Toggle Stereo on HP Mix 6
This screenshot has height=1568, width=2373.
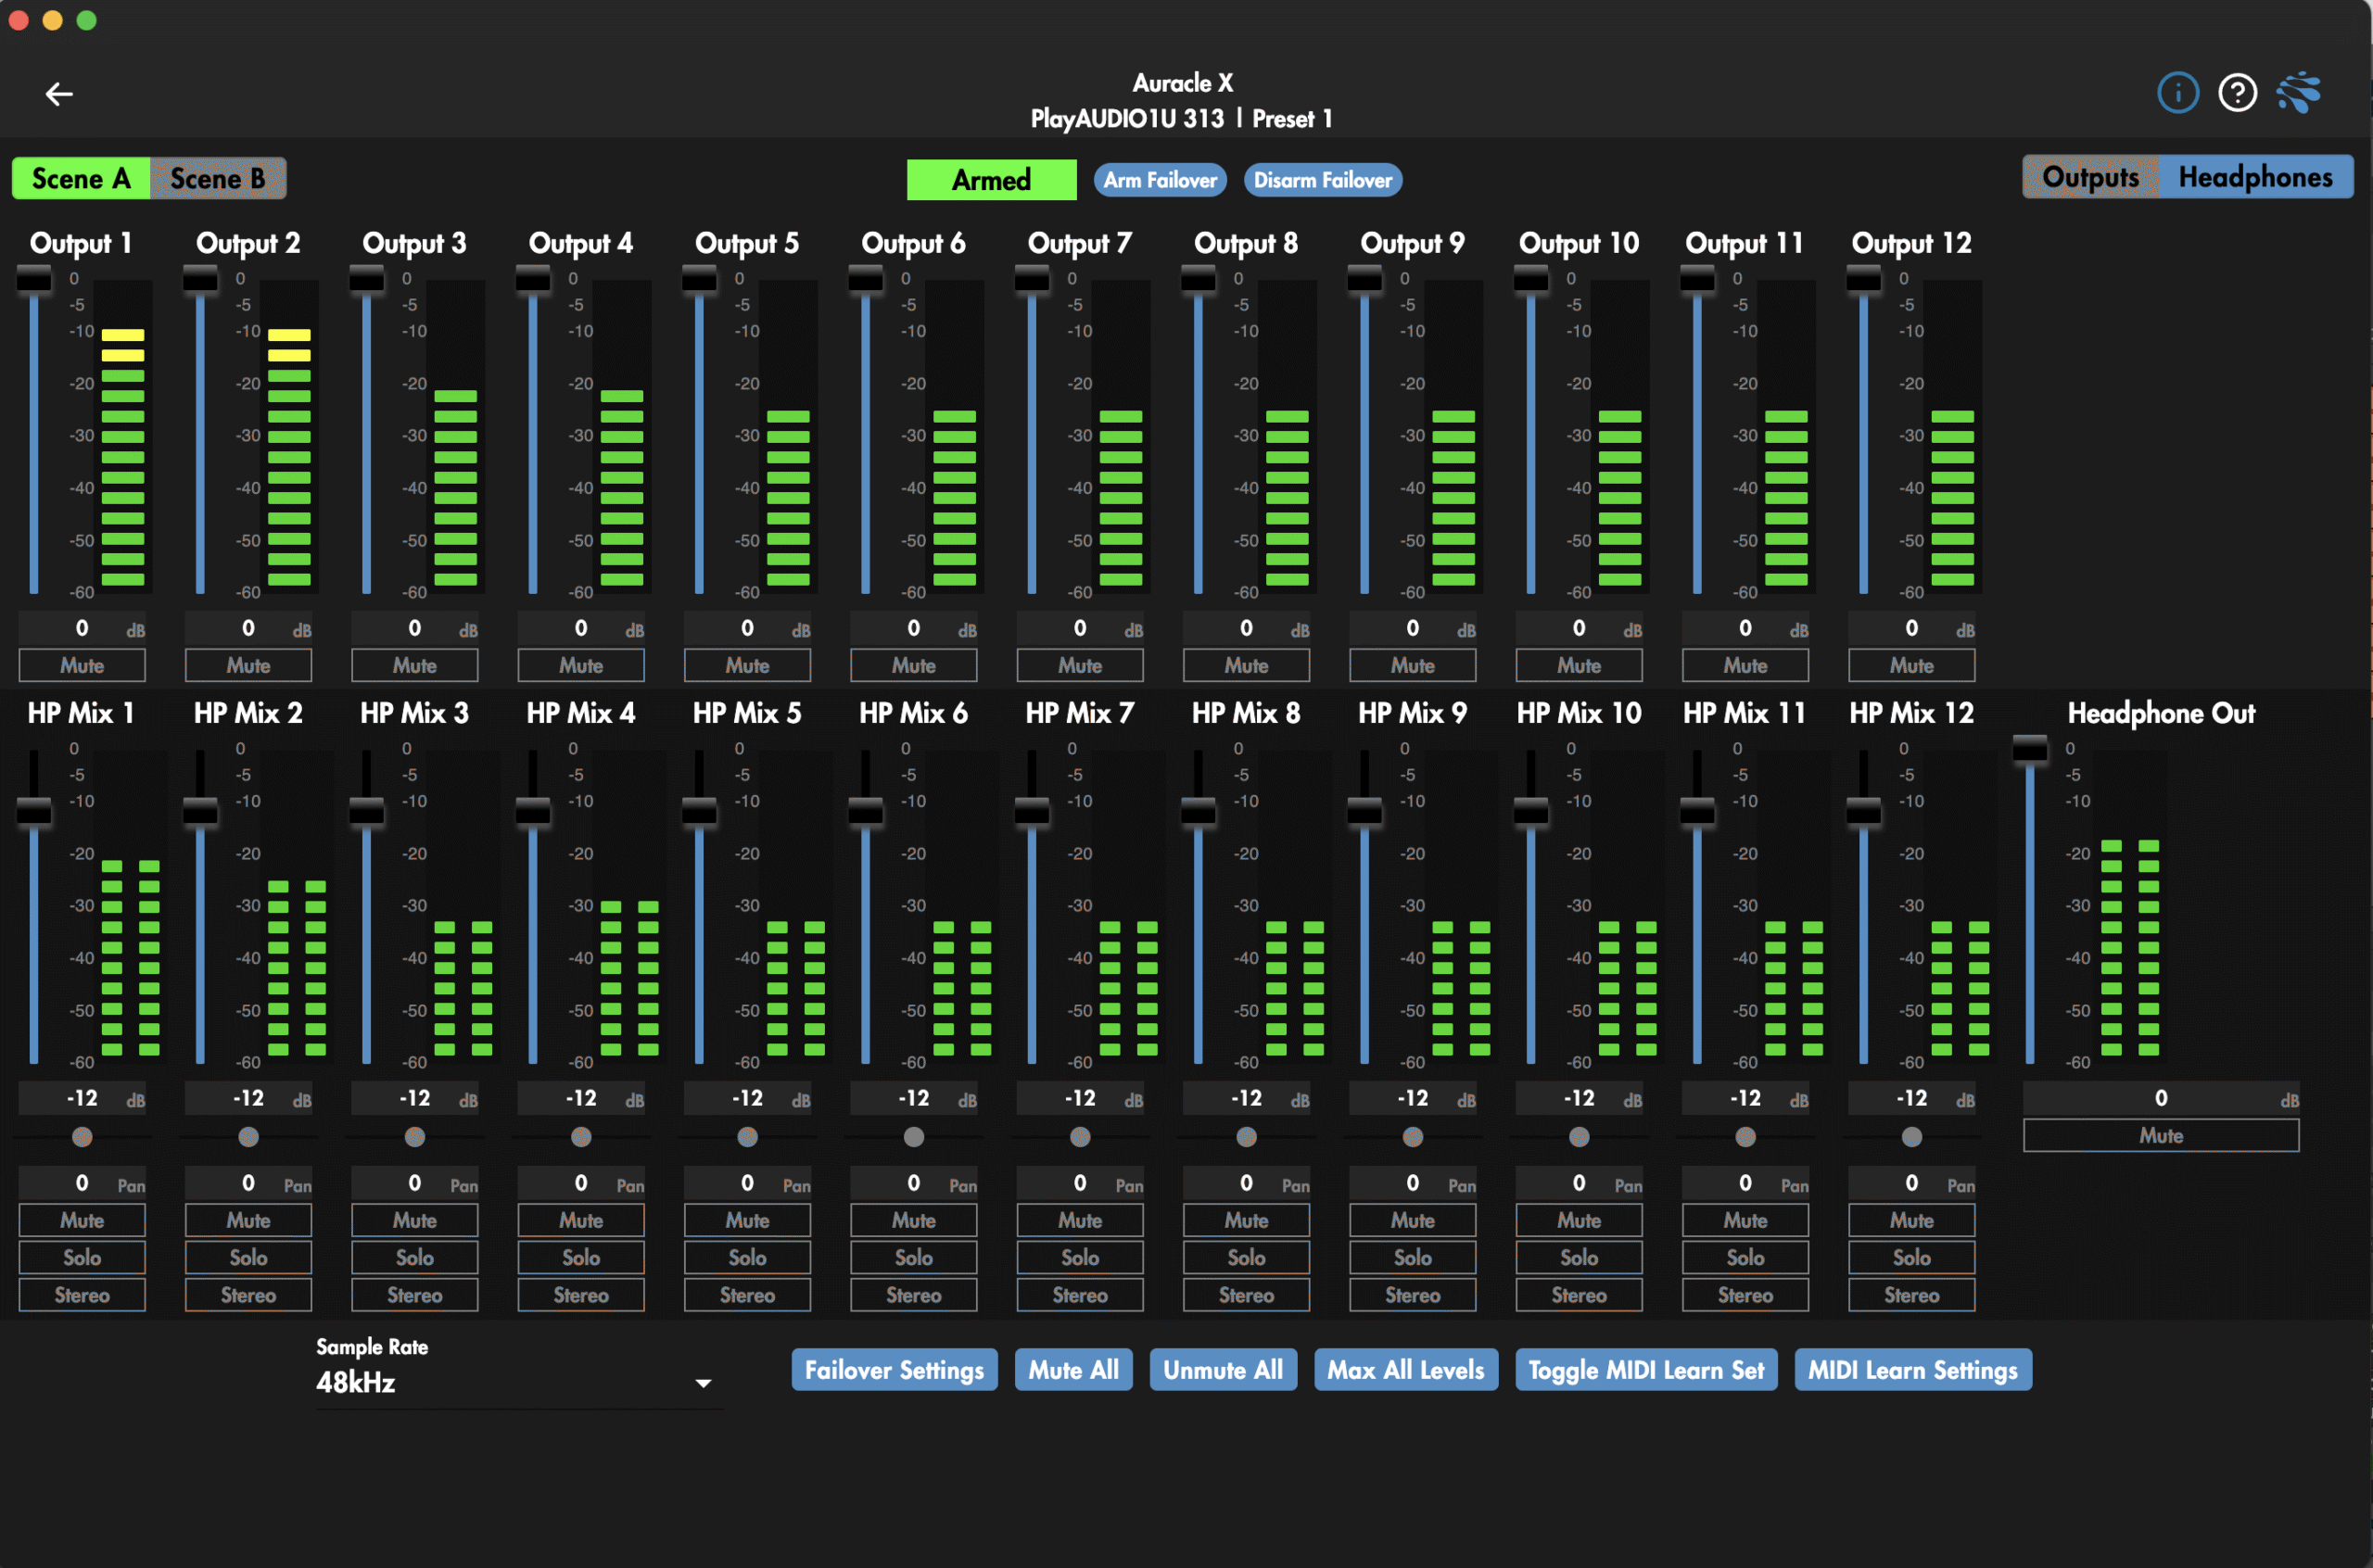pyautogui.click(x=913, y=1296)
